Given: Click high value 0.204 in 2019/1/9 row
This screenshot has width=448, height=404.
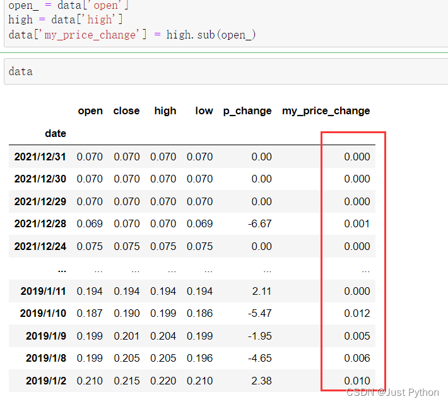Looking at the screenshot, I should (x=163, y=336).
